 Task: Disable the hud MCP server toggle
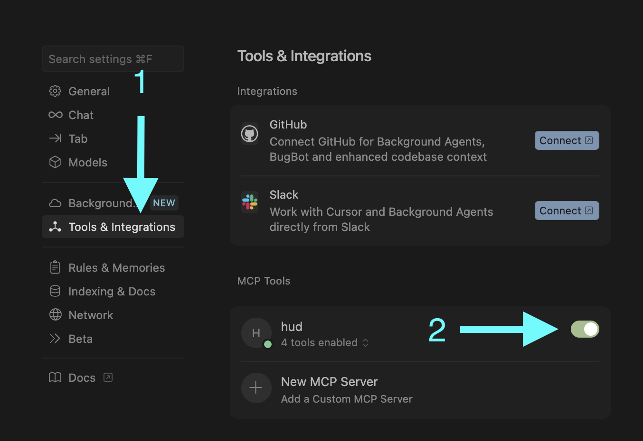pos(585,329)
